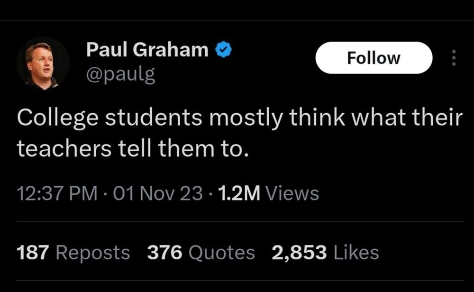
Task: Click the 'Likes' label
Action: coord(356,253)
